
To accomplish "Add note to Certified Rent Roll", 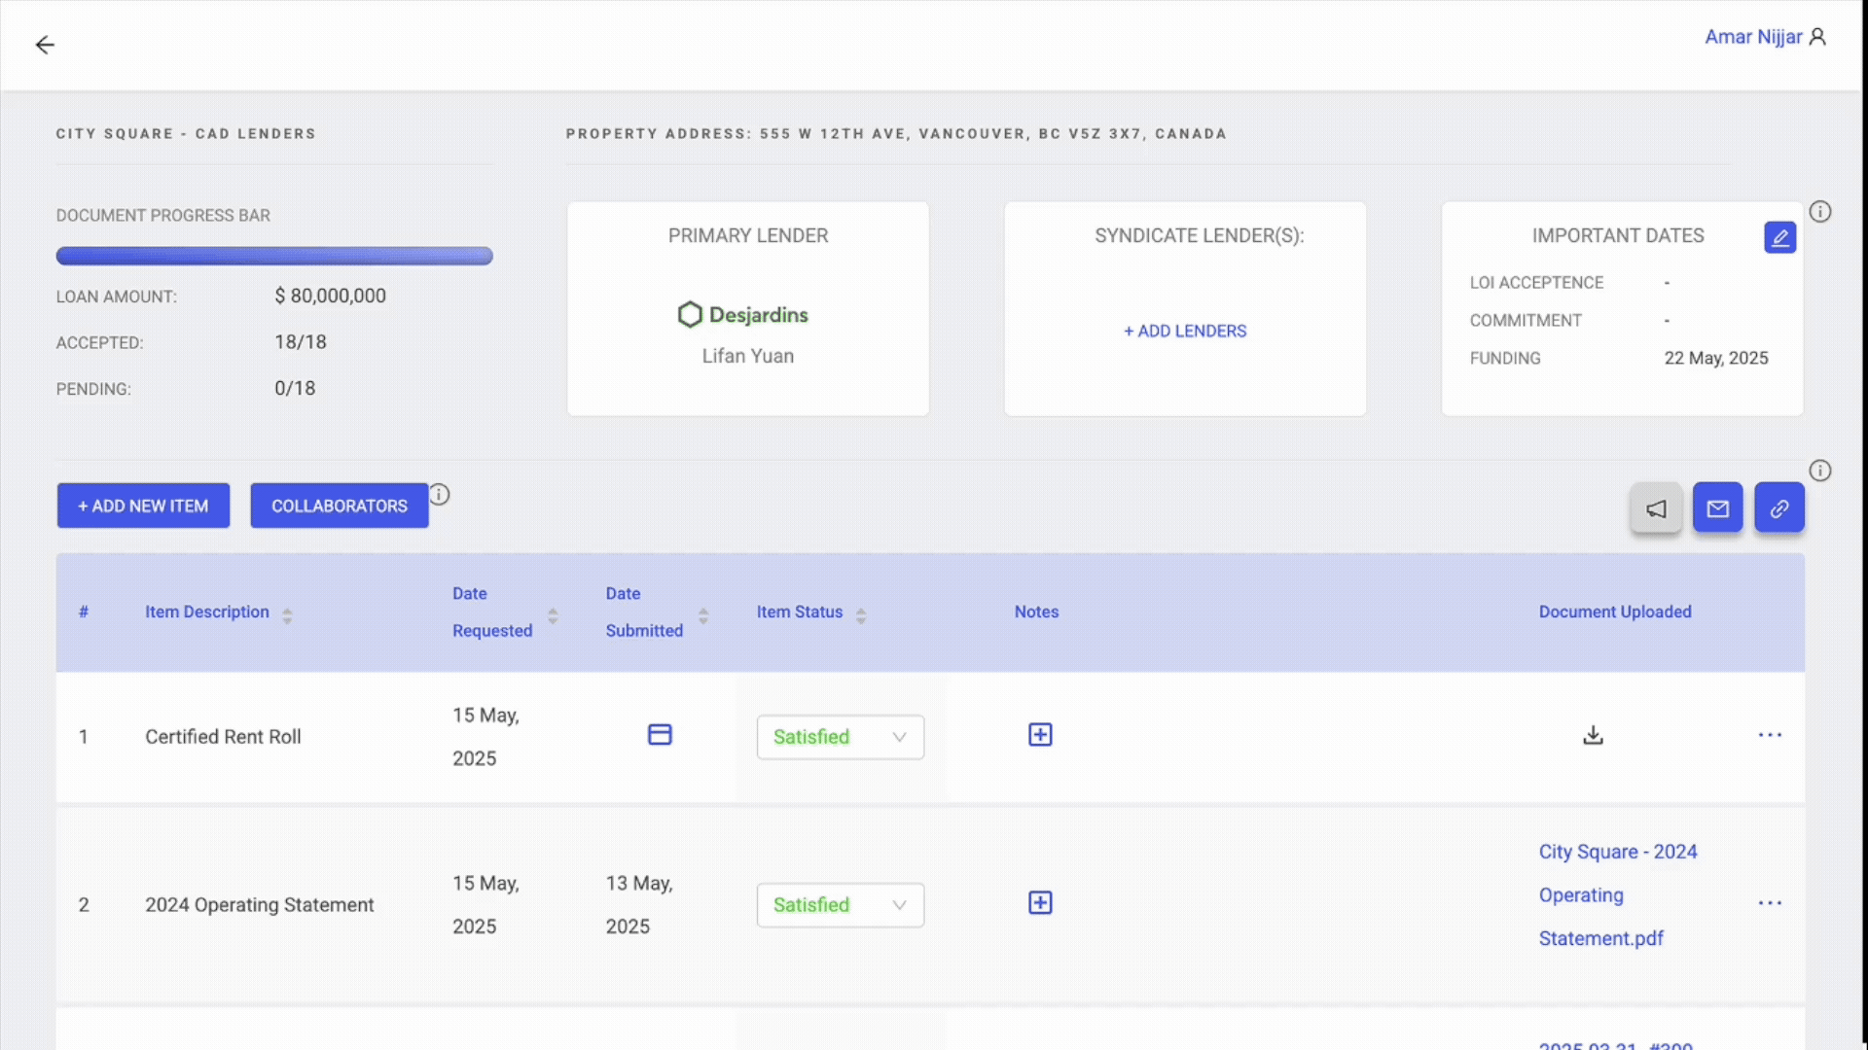I will 1040,735.
